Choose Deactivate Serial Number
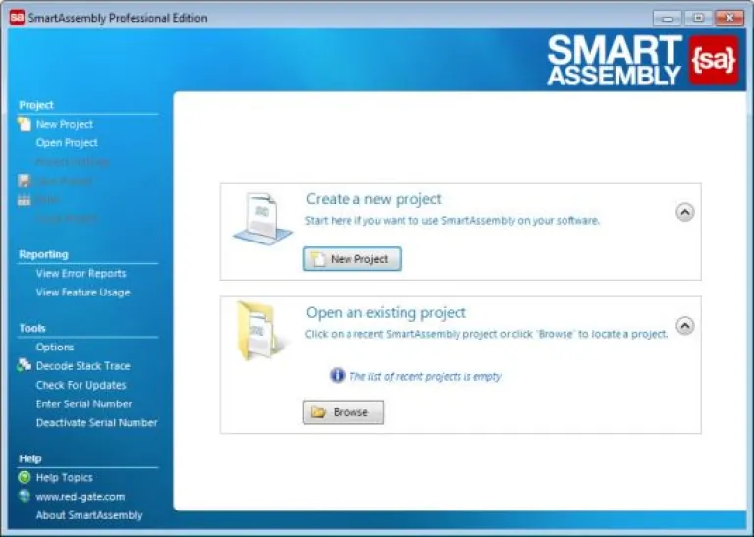The image size is (754, 537). click(96, 422)
